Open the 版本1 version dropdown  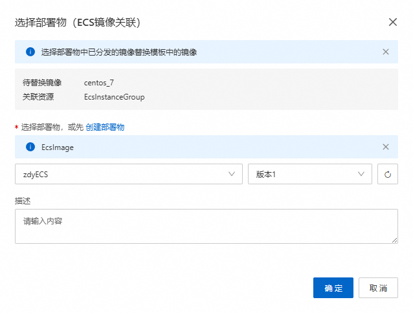(304, 174)
